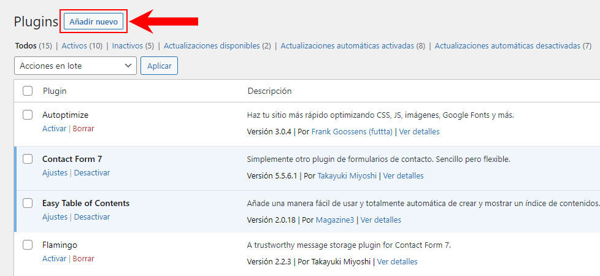Viewport: 600px width, 276px height.
Task: Open the Magazine3 author link
Action: (335, 220)
